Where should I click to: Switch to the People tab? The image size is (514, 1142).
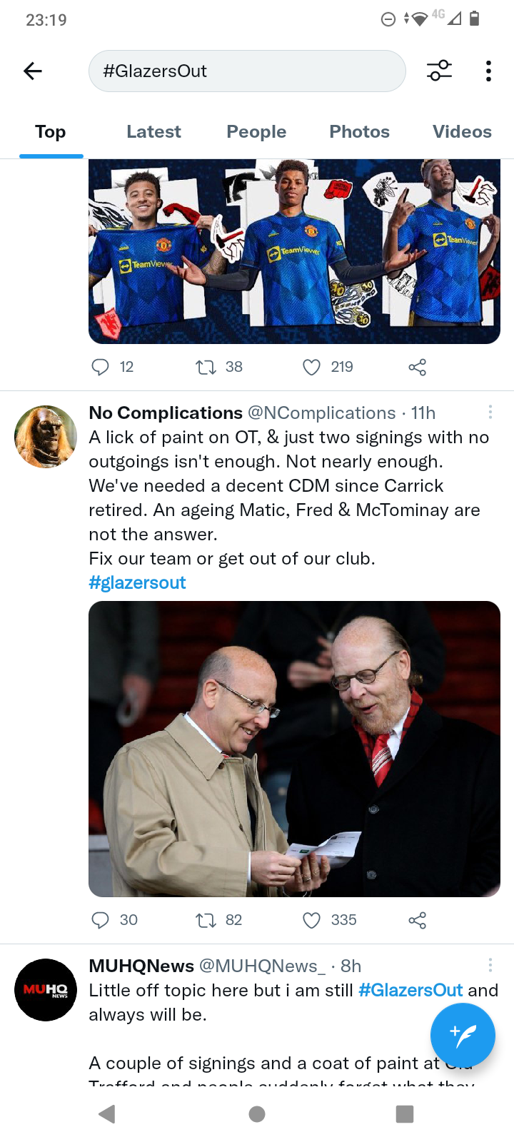256,132
